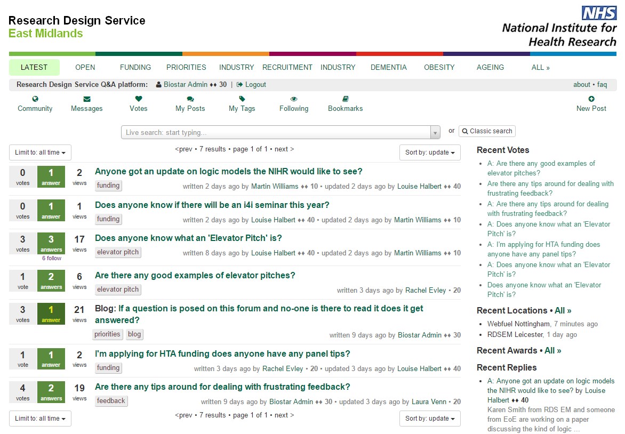Click the Classic search button
This screenshot has height=434, width=625.
tap(487, 131)
